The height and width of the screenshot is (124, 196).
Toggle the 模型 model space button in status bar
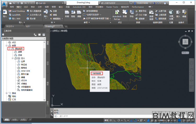[x=106, y=120]
